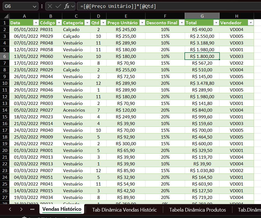Select column D header
261x218 pixels.
[x=98, y=16]
